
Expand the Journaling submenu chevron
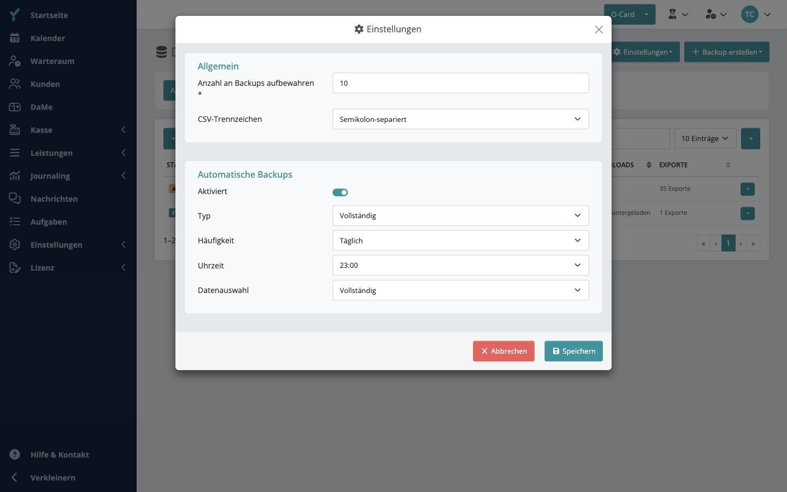(x=124, y=176)
